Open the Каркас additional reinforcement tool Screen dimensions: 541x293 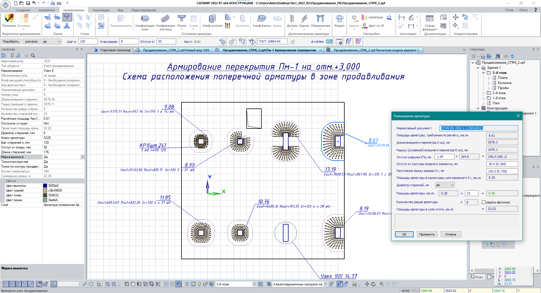304,21
